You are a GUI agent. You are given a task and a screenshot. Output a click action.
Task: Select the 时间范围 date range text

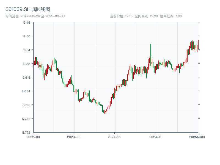coord(35,16)
